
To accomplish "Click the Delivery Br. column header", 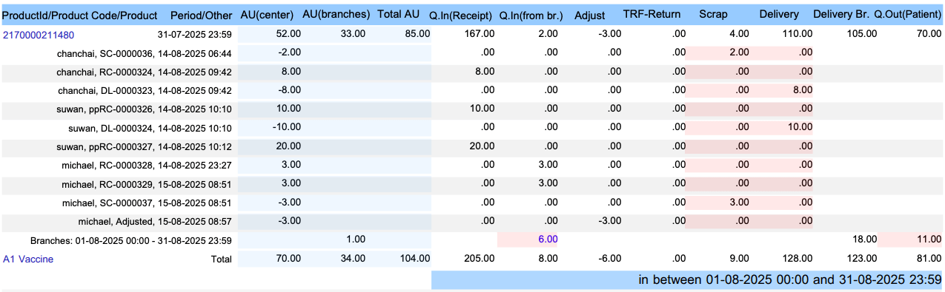I will (840, 15).
